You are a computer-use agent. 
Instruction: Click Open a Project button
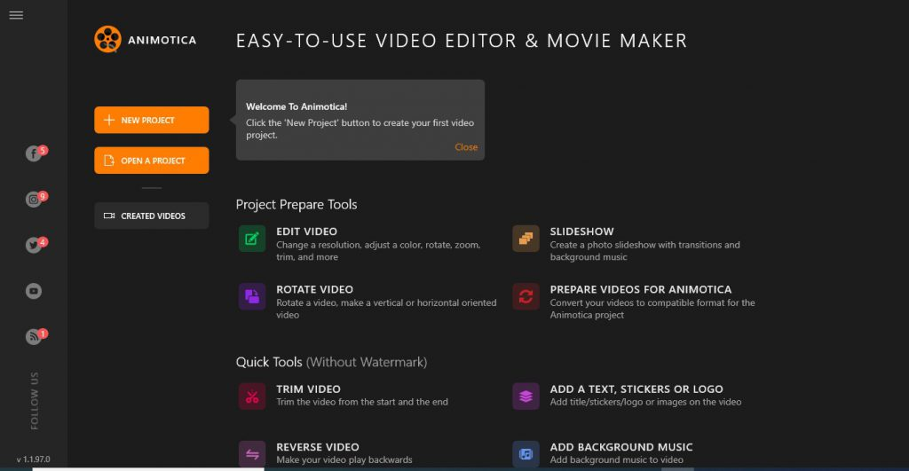click(x=151, y=161)
